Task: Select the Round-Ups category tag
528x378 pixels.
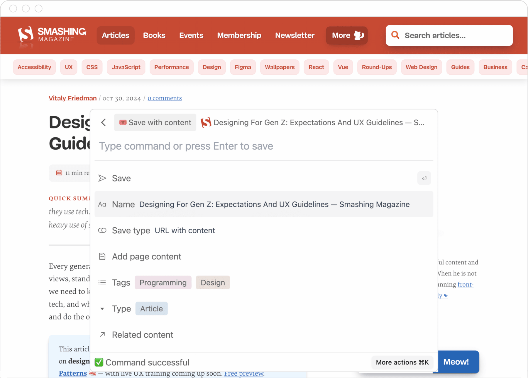Action: (377, 67)
